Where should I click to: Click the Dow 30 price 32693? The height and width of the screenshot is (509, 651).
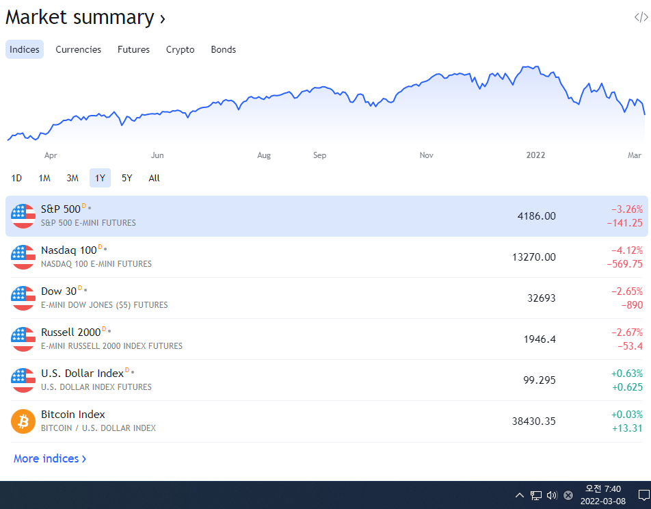click(x=542, y=298)
